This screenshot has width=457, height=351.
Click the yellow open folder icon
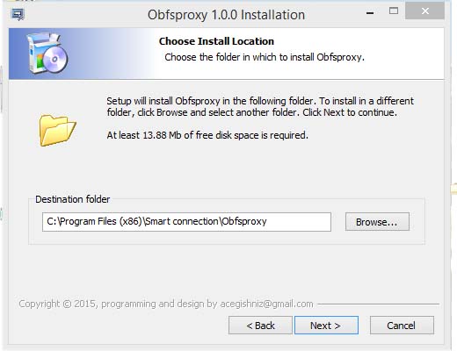coord(57,131)
